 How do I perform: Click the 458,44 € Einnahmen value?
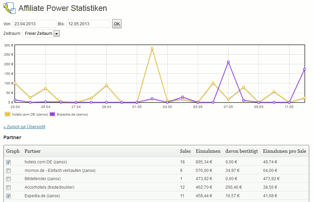pyautogui.click(x=204, y=196)
